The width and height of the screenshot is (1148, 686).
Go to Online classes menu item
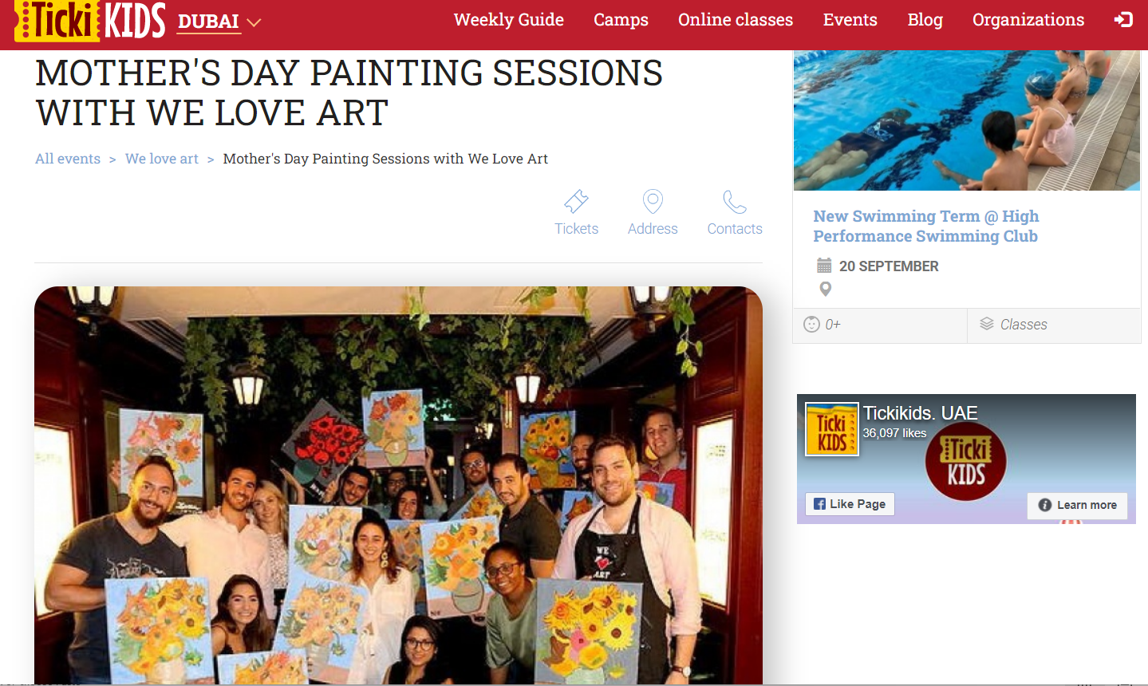[736, 20]
